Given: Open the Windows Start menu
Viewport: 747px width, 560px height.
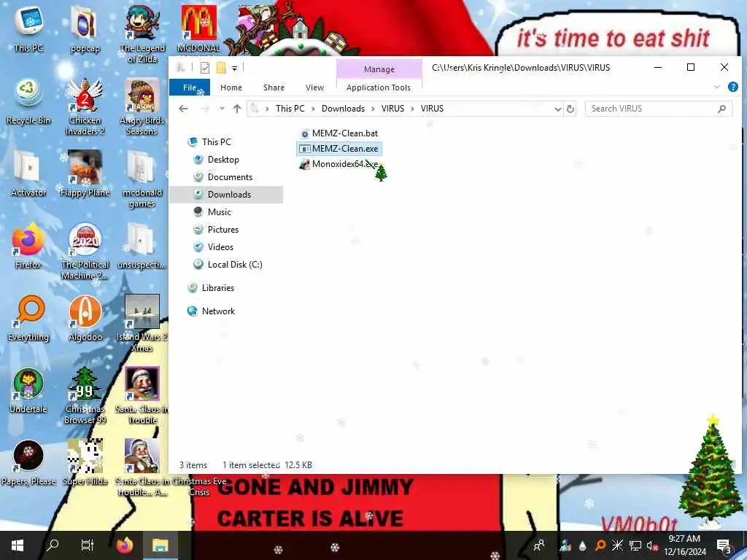Looking at the screenshot, I should point(18,545).
